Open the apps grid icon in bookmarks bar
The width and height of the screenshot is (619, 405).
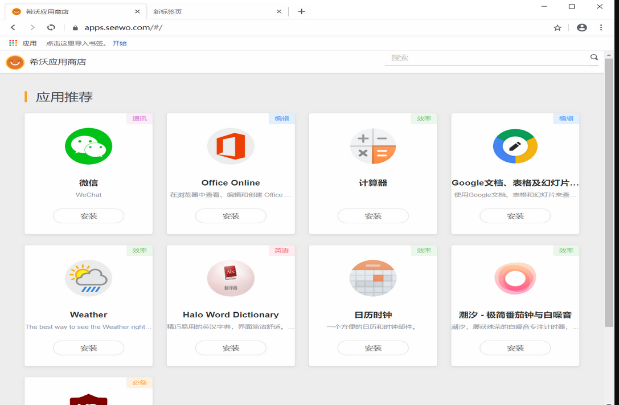[x=14, y=43]
